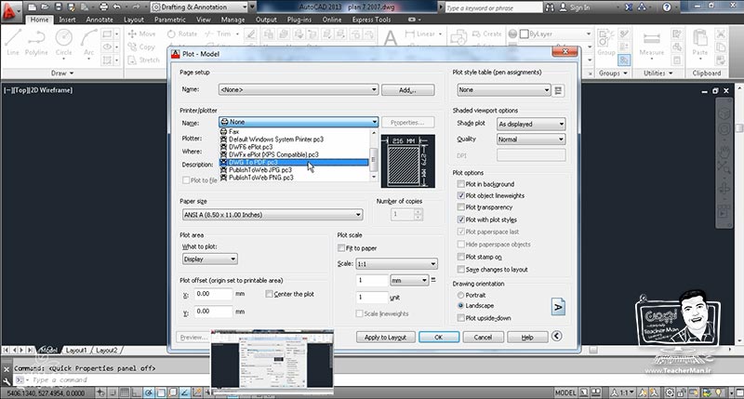Click OK in the Plot dialog
Screen dimensions: 744x399
pyautogui.click(x=438, y=337)
